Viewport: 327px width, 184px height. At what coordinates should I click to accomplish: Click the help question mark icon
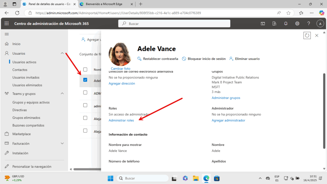click(x=308, y=24)
